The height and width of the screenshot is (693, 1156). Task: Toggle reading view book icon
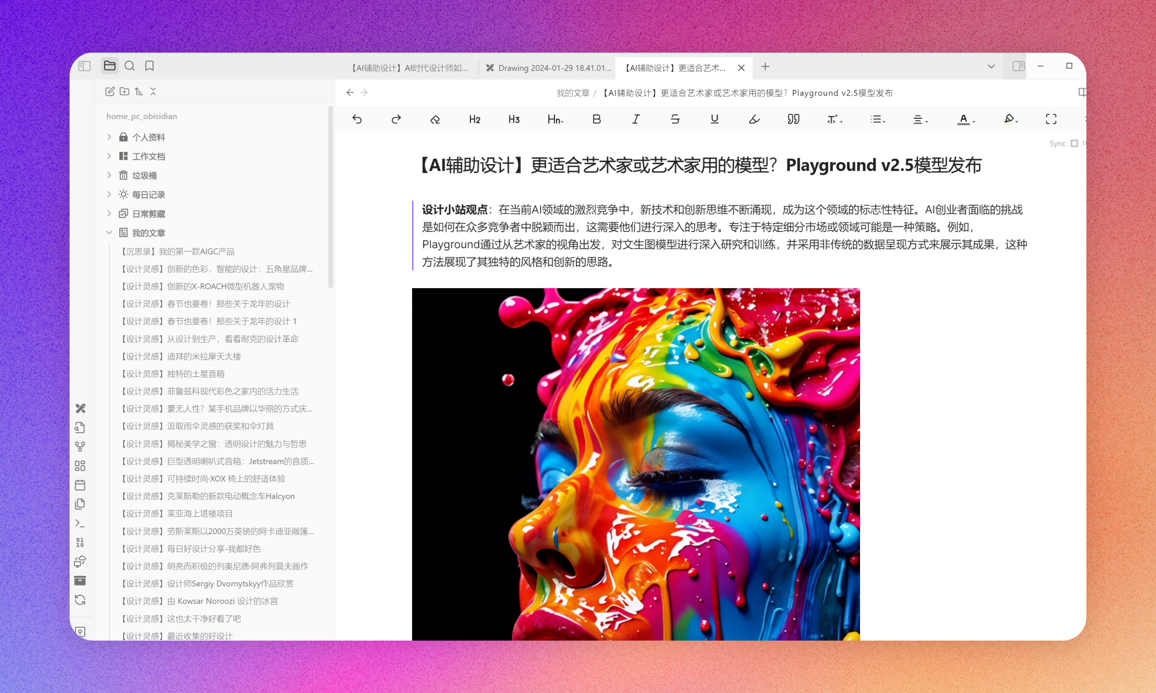[x=1082, y=93]
